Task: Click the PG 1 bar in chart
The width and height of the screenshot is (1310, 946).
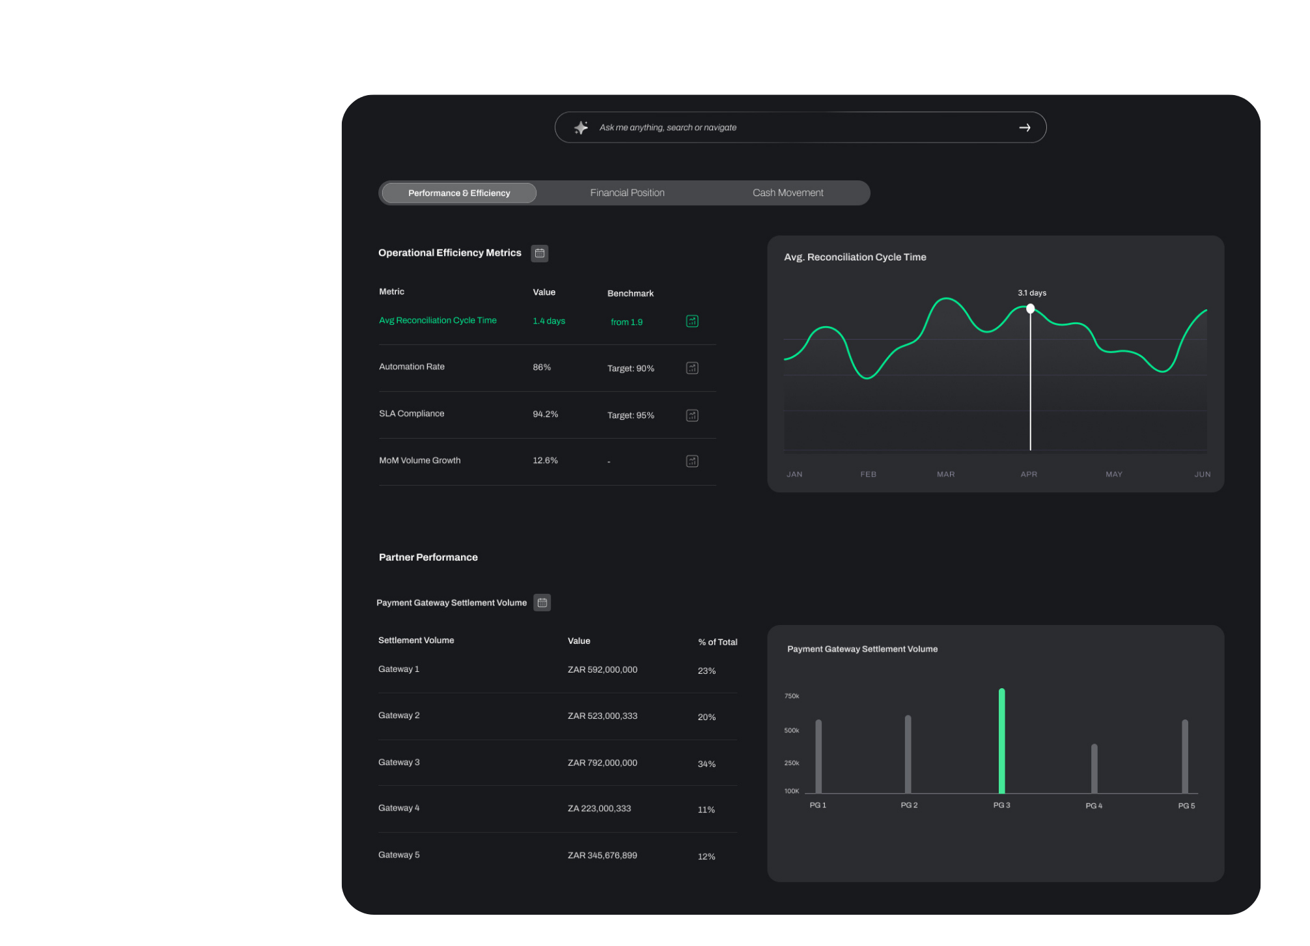Action: 818,757
